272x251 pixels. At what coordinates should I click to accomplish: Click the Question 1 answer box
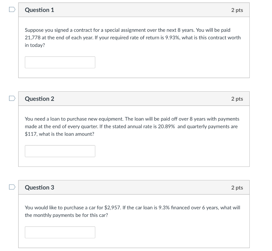click(x=60, y=62)
